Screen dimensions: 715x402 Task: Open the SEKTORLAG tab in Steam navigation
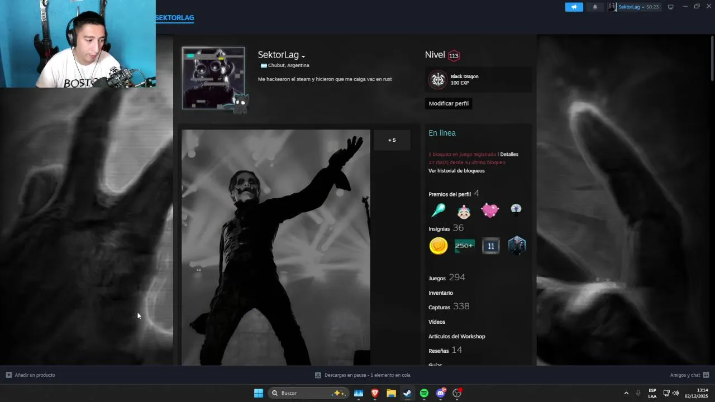coord(174,18)
